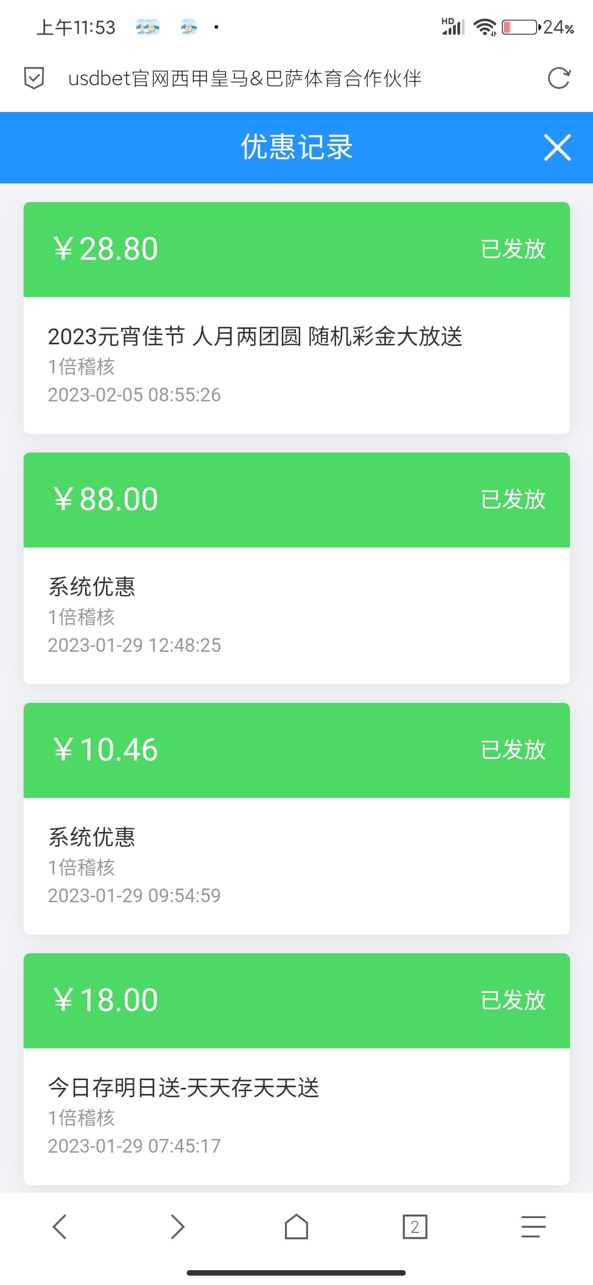Tap the usdbet page title in address bar

tap(244, 79)
